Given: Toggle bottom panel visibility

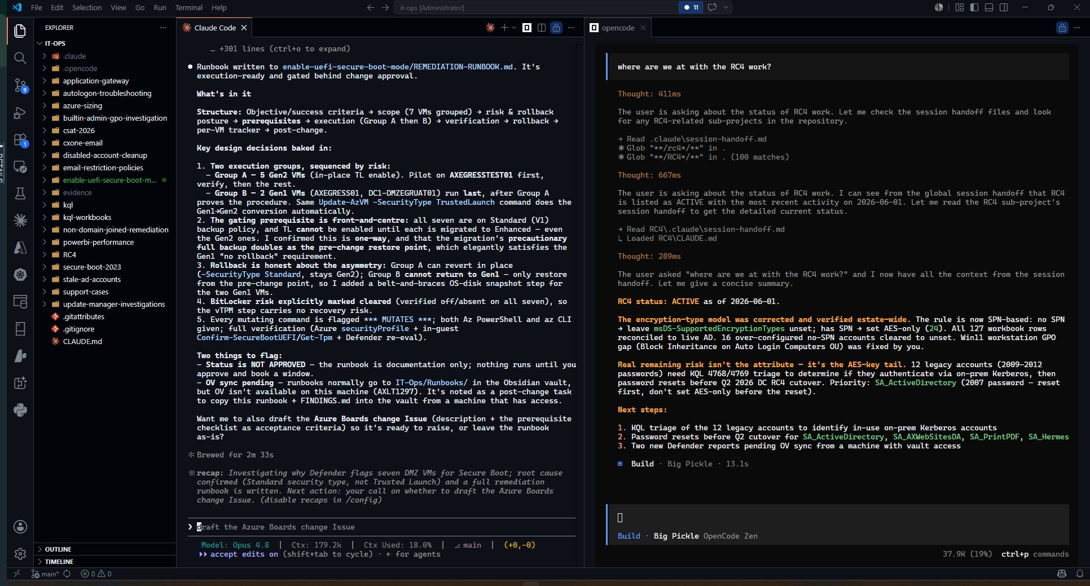Looking at the screenshot, I should (989, 7).
